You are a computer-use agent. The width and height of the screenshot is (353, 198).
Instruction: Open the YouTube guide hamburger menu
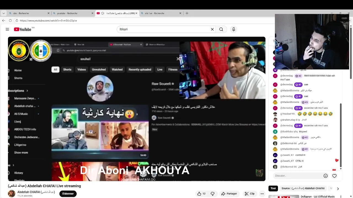[x=7, y=29]
